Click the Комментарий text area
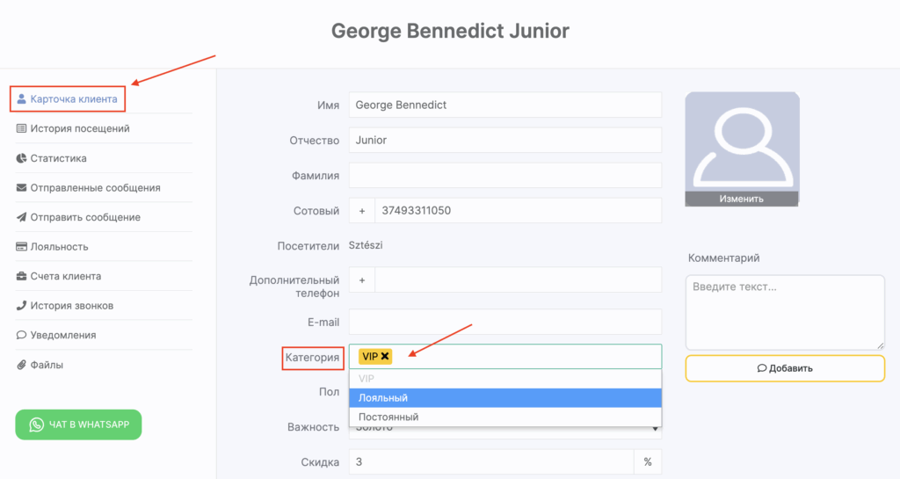Screen dimensions: 900x479 (784, 312)
